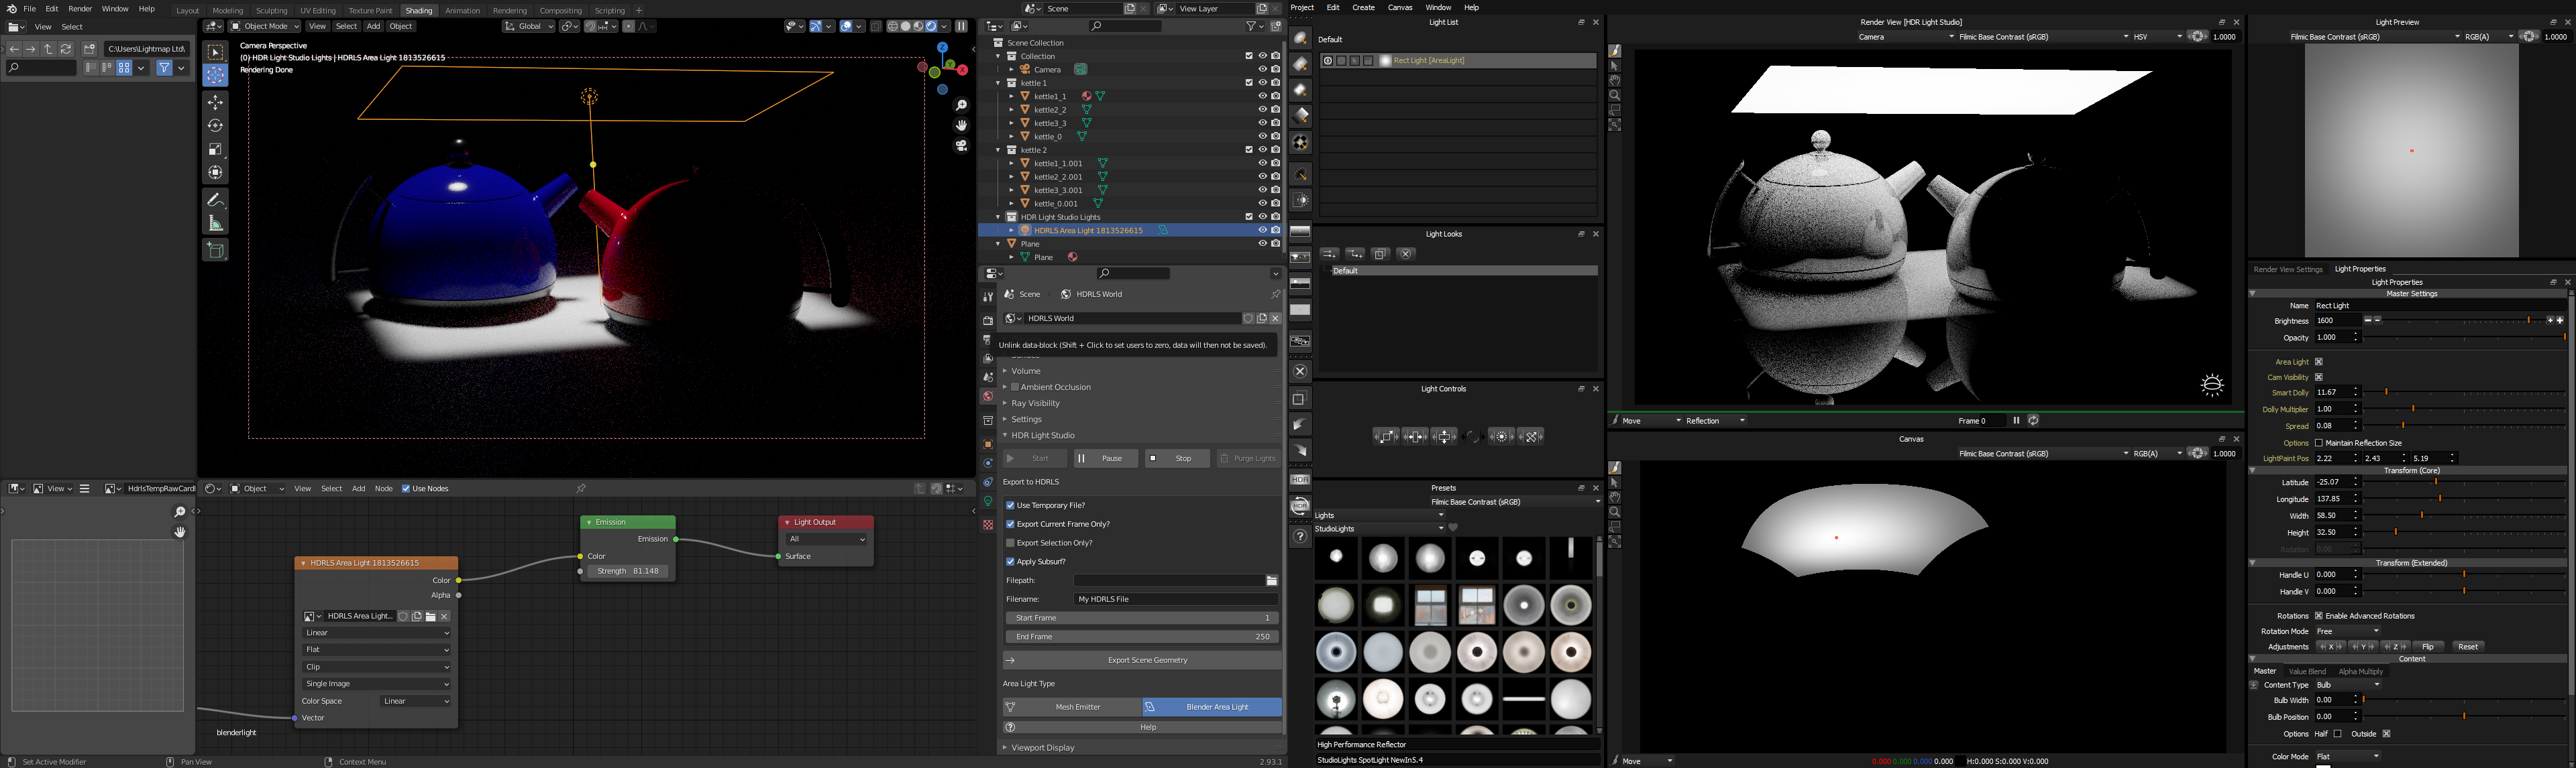Open the Render menu in Blender
The image size is (2576, 768).
[80, 9]
